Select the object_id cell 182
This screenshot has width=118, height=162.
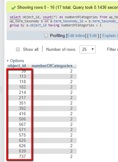(x=23, y=87)
